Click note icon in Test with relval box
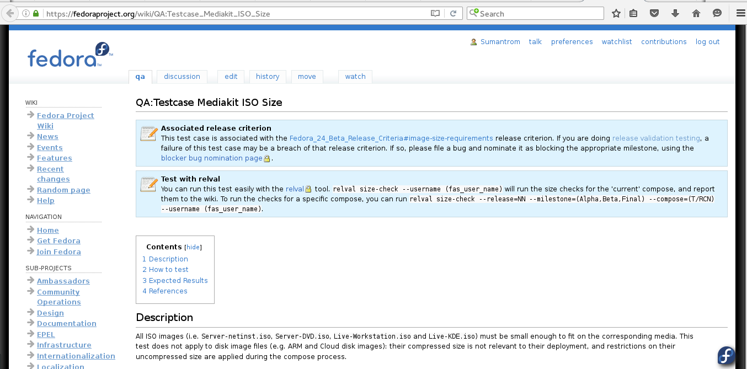The image size is (747, 369). [x=149, y=184]
